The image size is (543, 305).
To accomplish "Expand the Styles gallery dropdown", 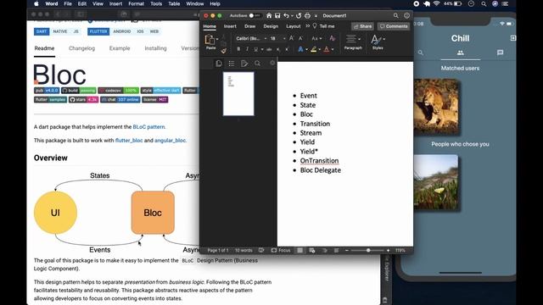I will pos(384,39).
